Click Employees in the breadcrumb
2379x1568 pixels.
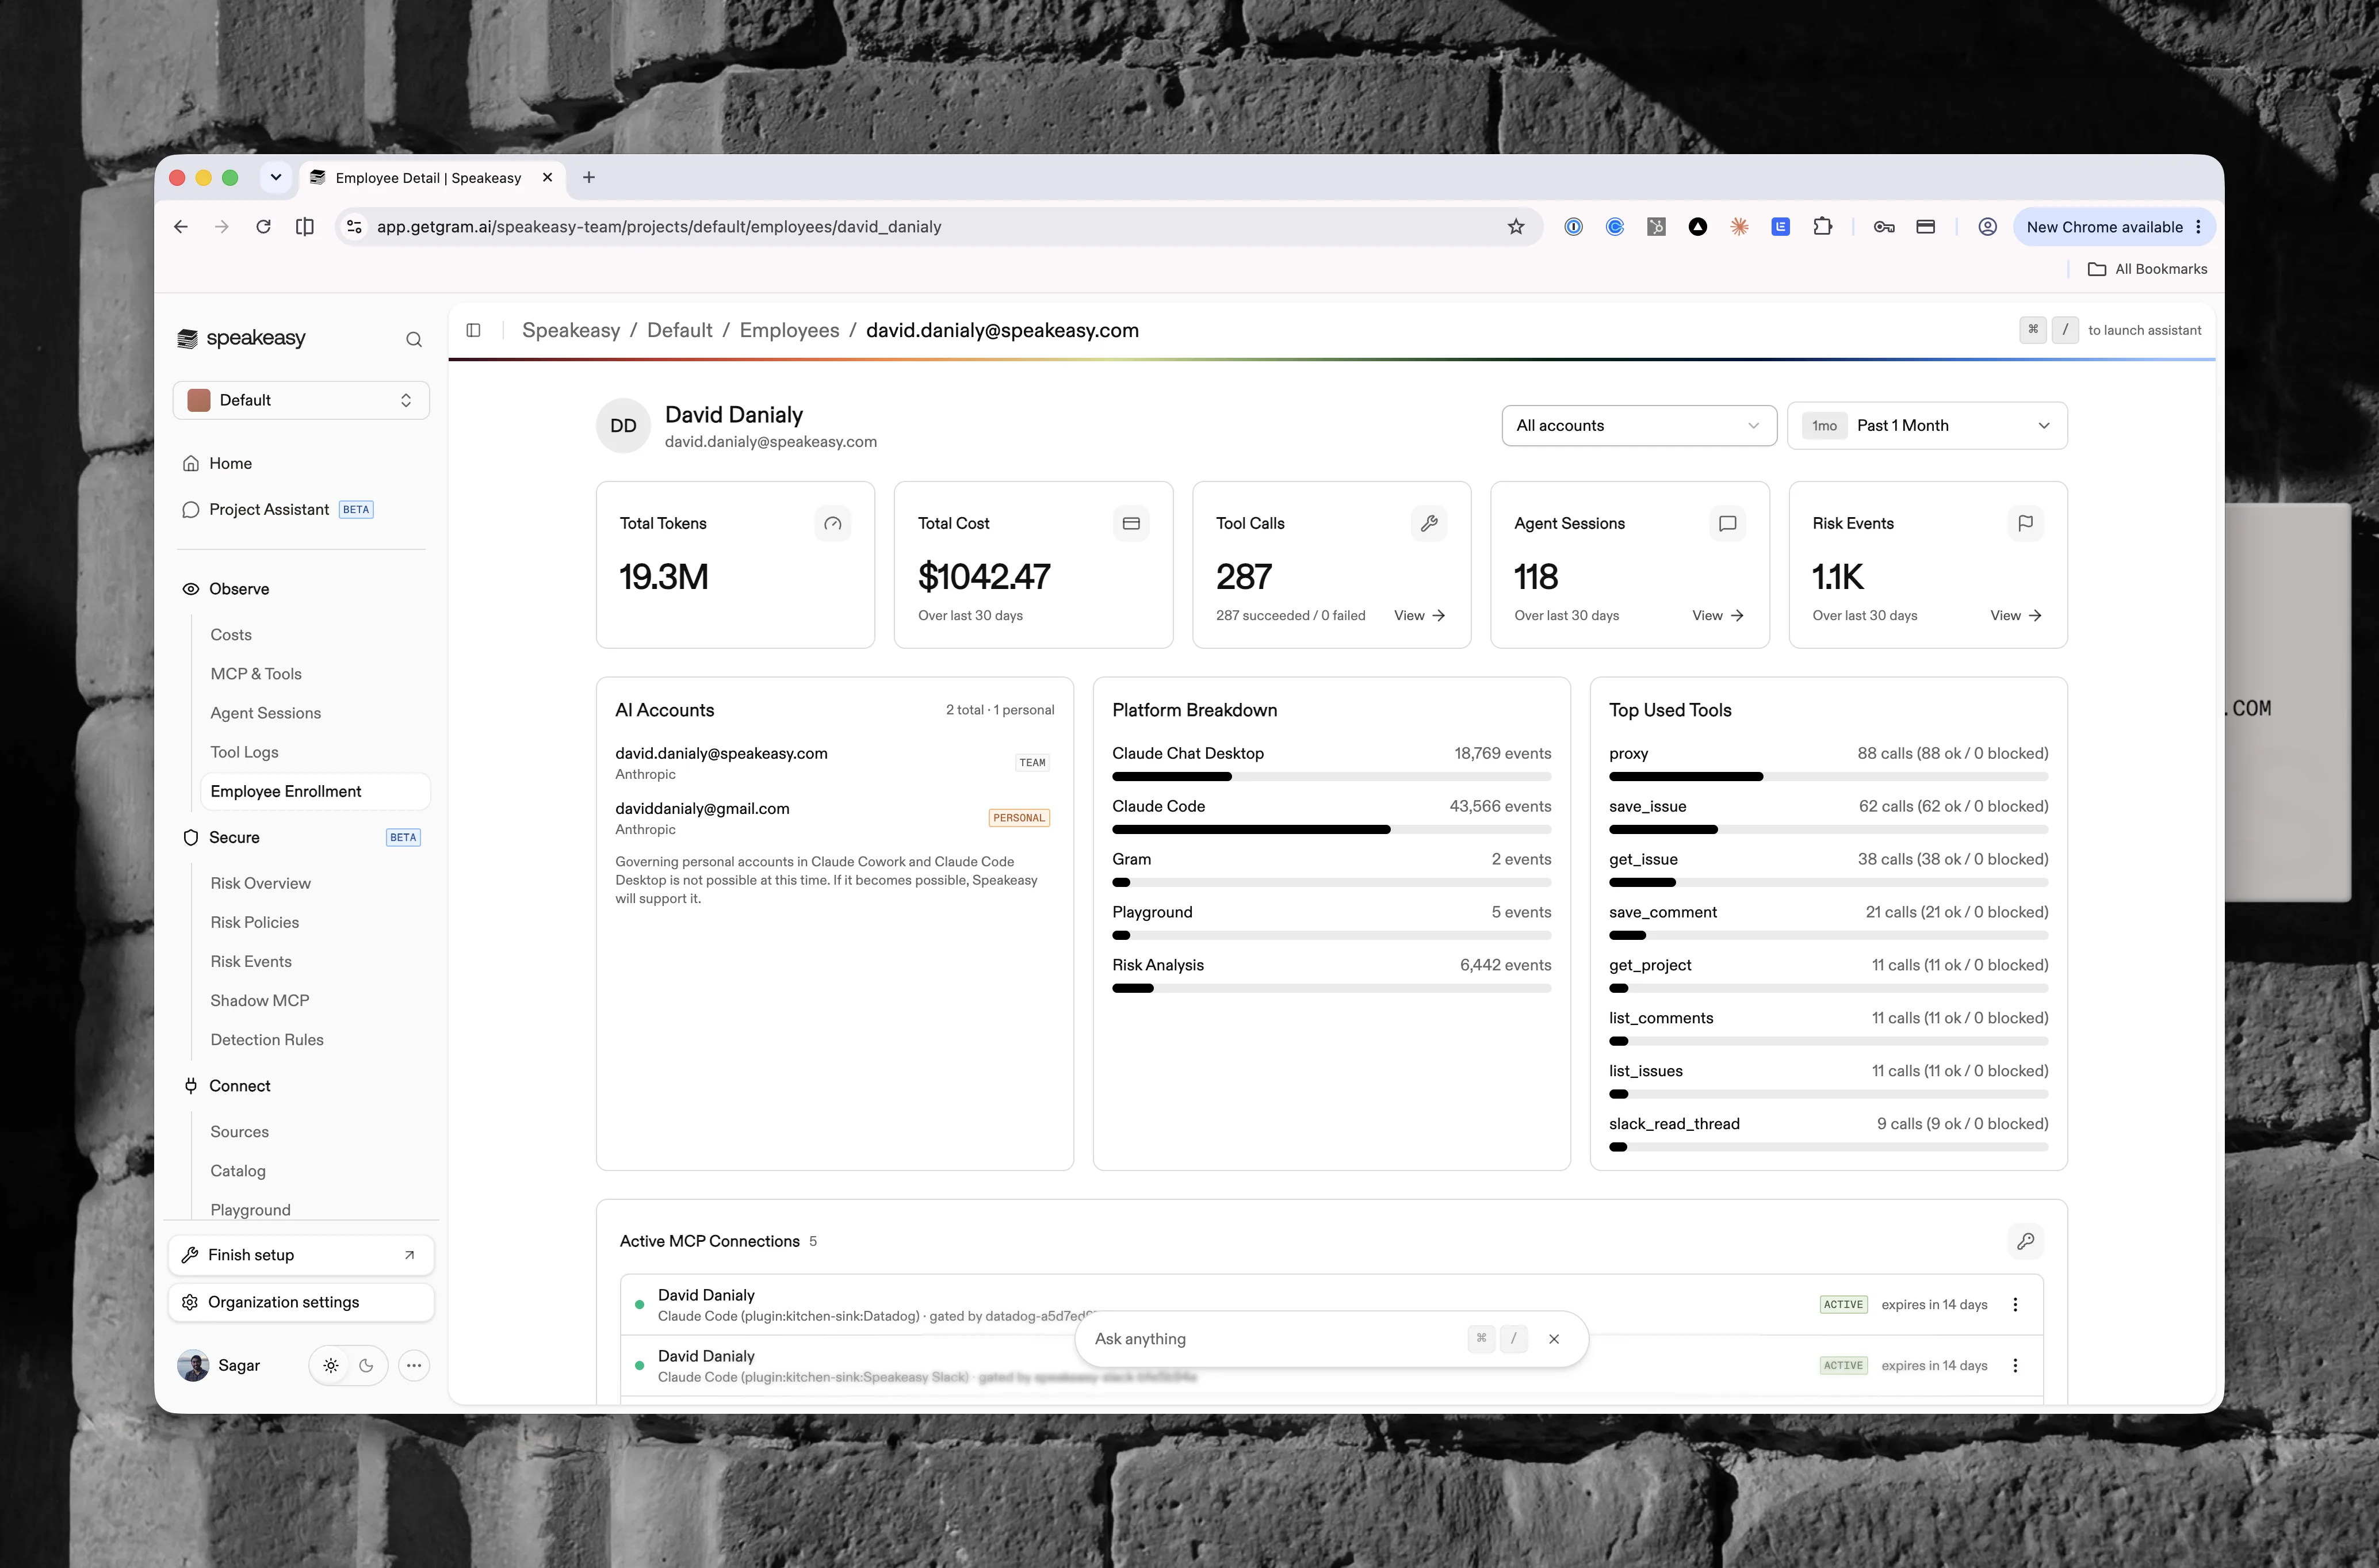click(x=789, y=330)
